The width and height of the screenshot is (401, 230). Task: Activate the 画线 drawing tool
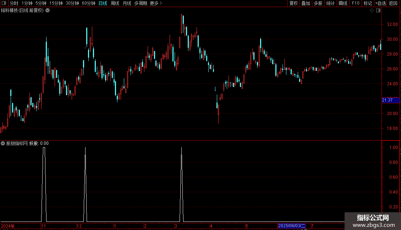point(343,3)
